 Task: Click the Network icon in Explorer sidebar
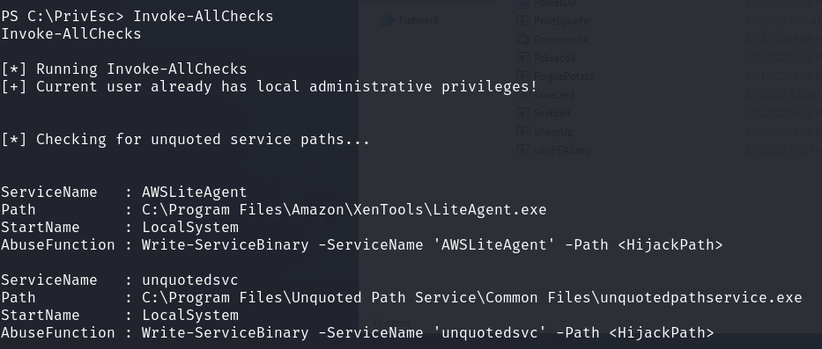(387, 20)
